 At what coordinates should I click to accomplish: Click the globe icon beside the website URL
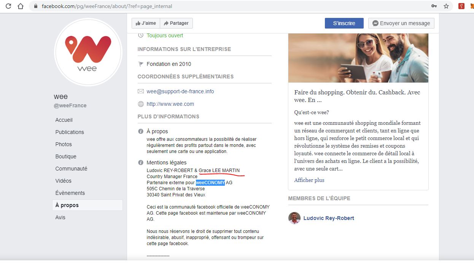coord(141,104)
